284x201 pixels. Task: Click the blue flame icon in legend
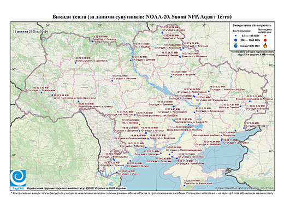[236, 45]
